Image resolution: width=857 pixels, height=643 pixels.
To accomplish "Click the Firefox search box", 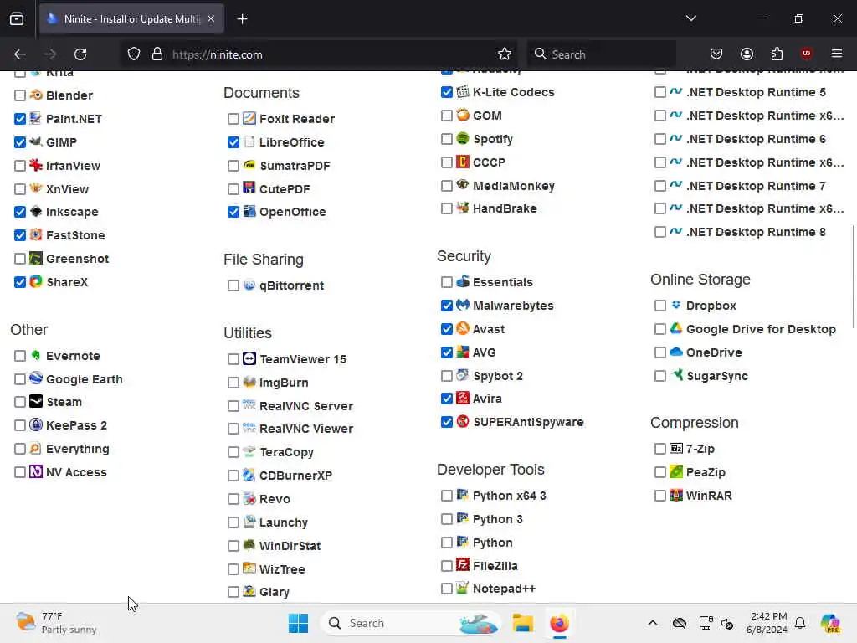I will pos(601,54).
